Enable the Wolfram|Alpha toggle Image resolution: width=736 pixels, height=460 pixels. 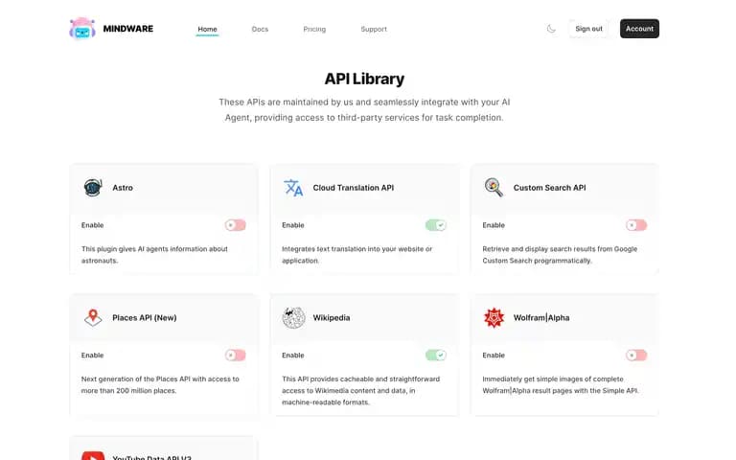click(x=636, y=356)
